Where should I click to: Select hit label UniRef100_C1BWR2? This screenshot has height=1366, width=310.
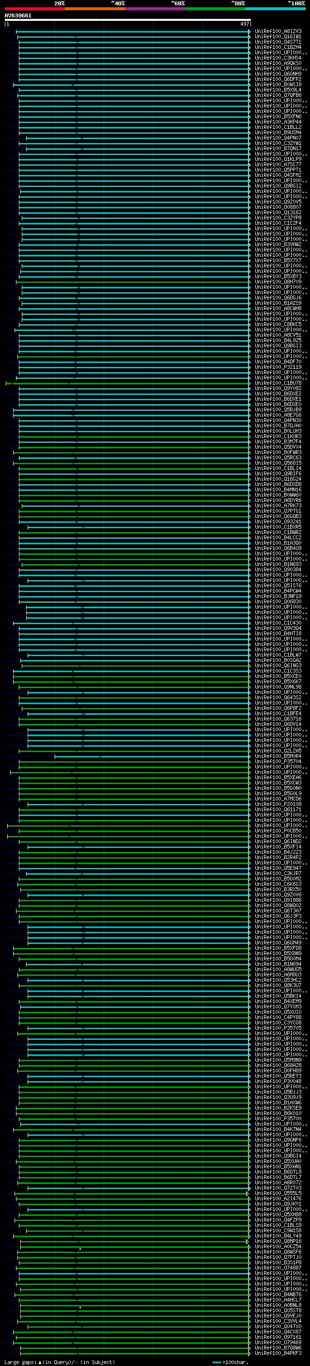278,532
